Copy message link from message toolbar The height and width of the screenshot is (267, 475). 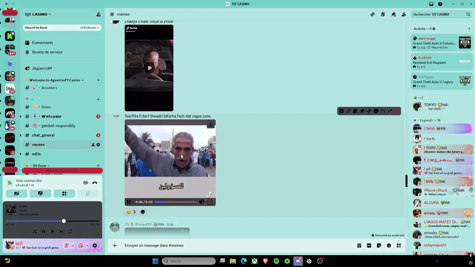(x=348, y=111)
